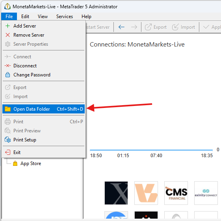Screen dimensions: 221x221
Task: Open the CMS Financial app thumbnail
Action: click(176, 193)
